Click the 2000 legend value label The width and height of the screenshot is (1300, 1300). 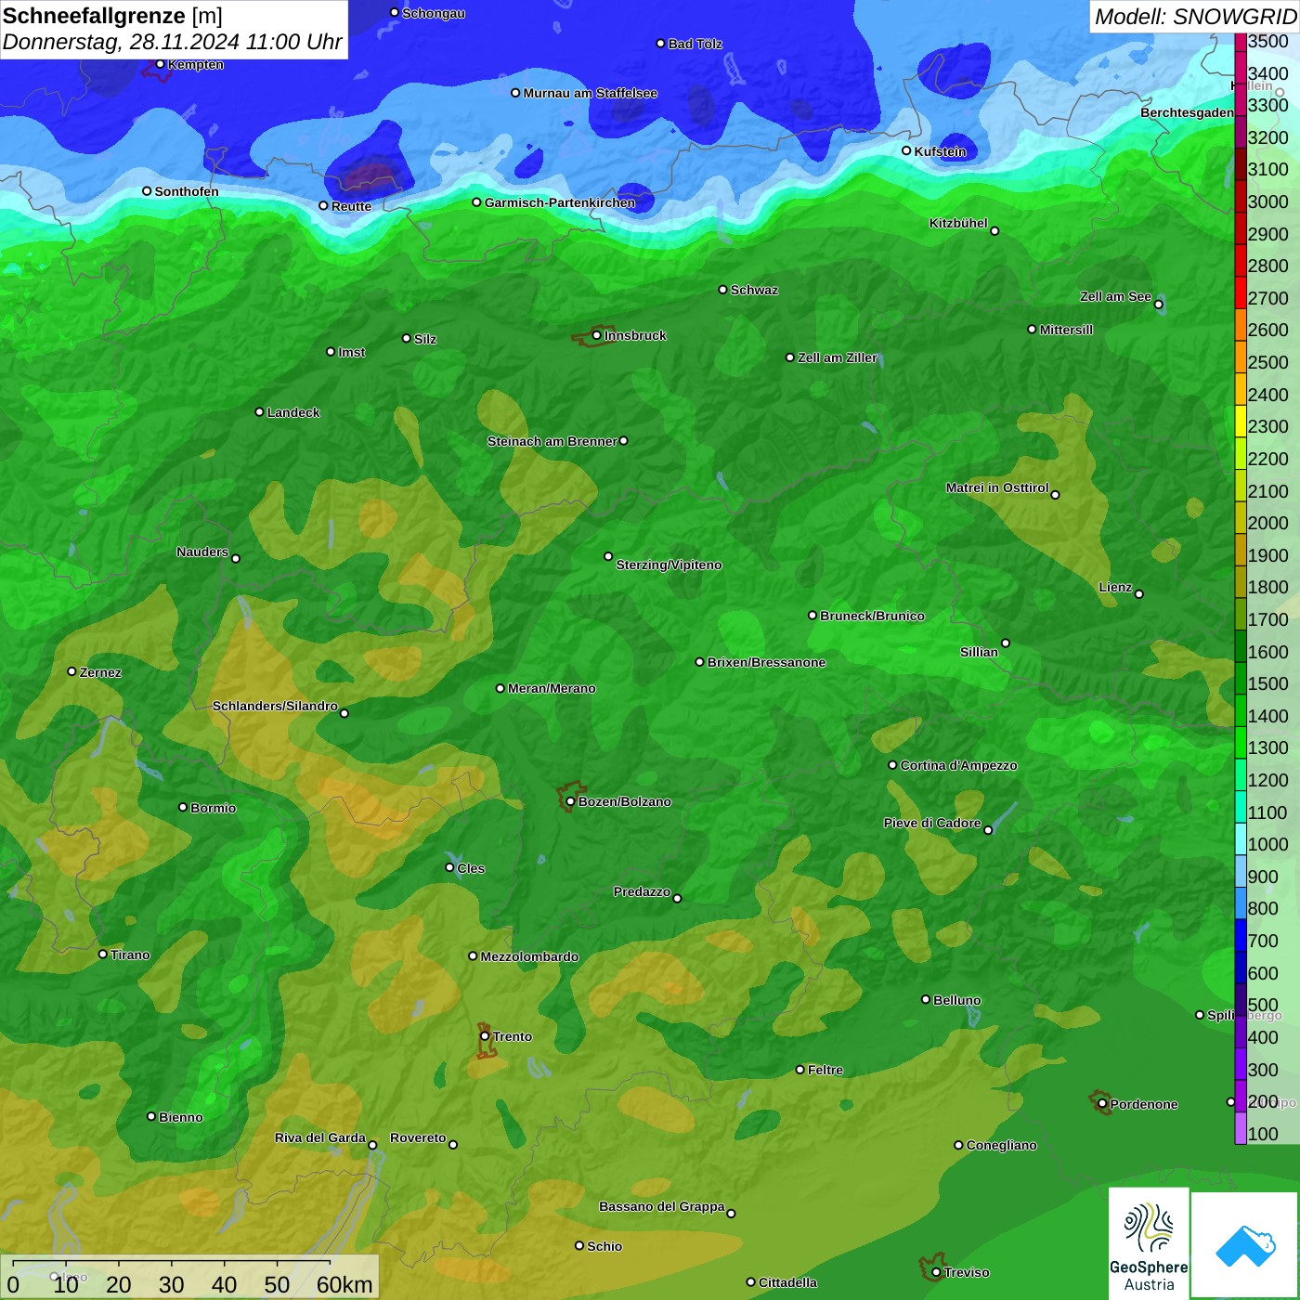pos(1267,523)
